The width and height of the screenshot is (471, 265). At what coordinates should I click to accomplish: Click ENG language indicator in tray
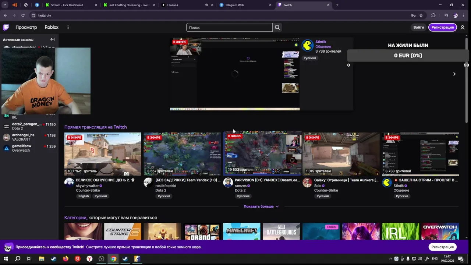[435, 259]
